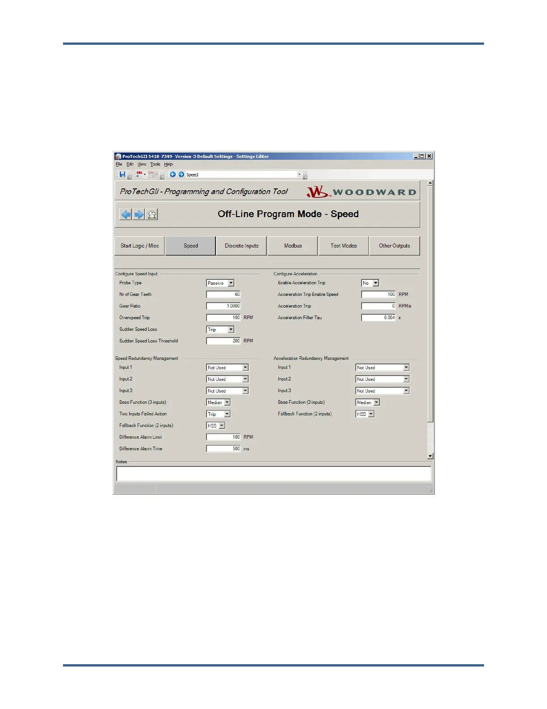
Task: Click the window resize grip in status bar
Action: 431,491
